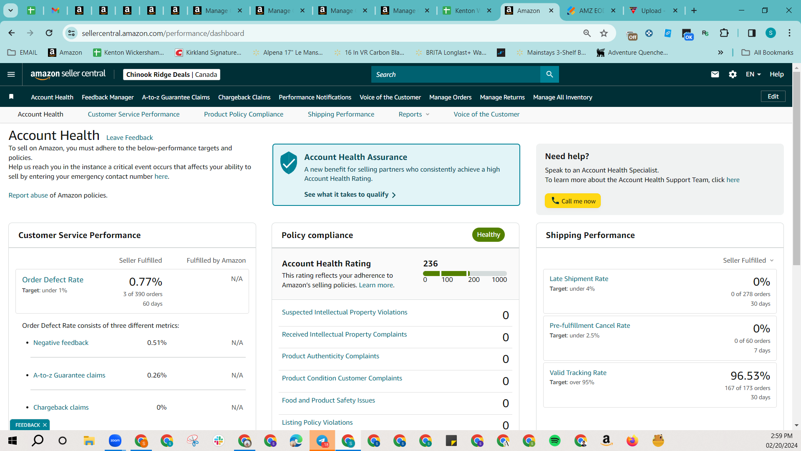Screen dimensions: 801x451
Task: Select the Customer Service Performance sub-tab
Action: point(133,114)
